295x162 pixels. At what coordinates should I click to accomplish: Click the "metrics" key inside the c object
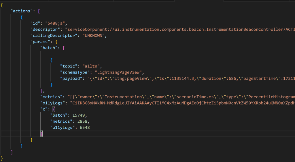(61, 122)
